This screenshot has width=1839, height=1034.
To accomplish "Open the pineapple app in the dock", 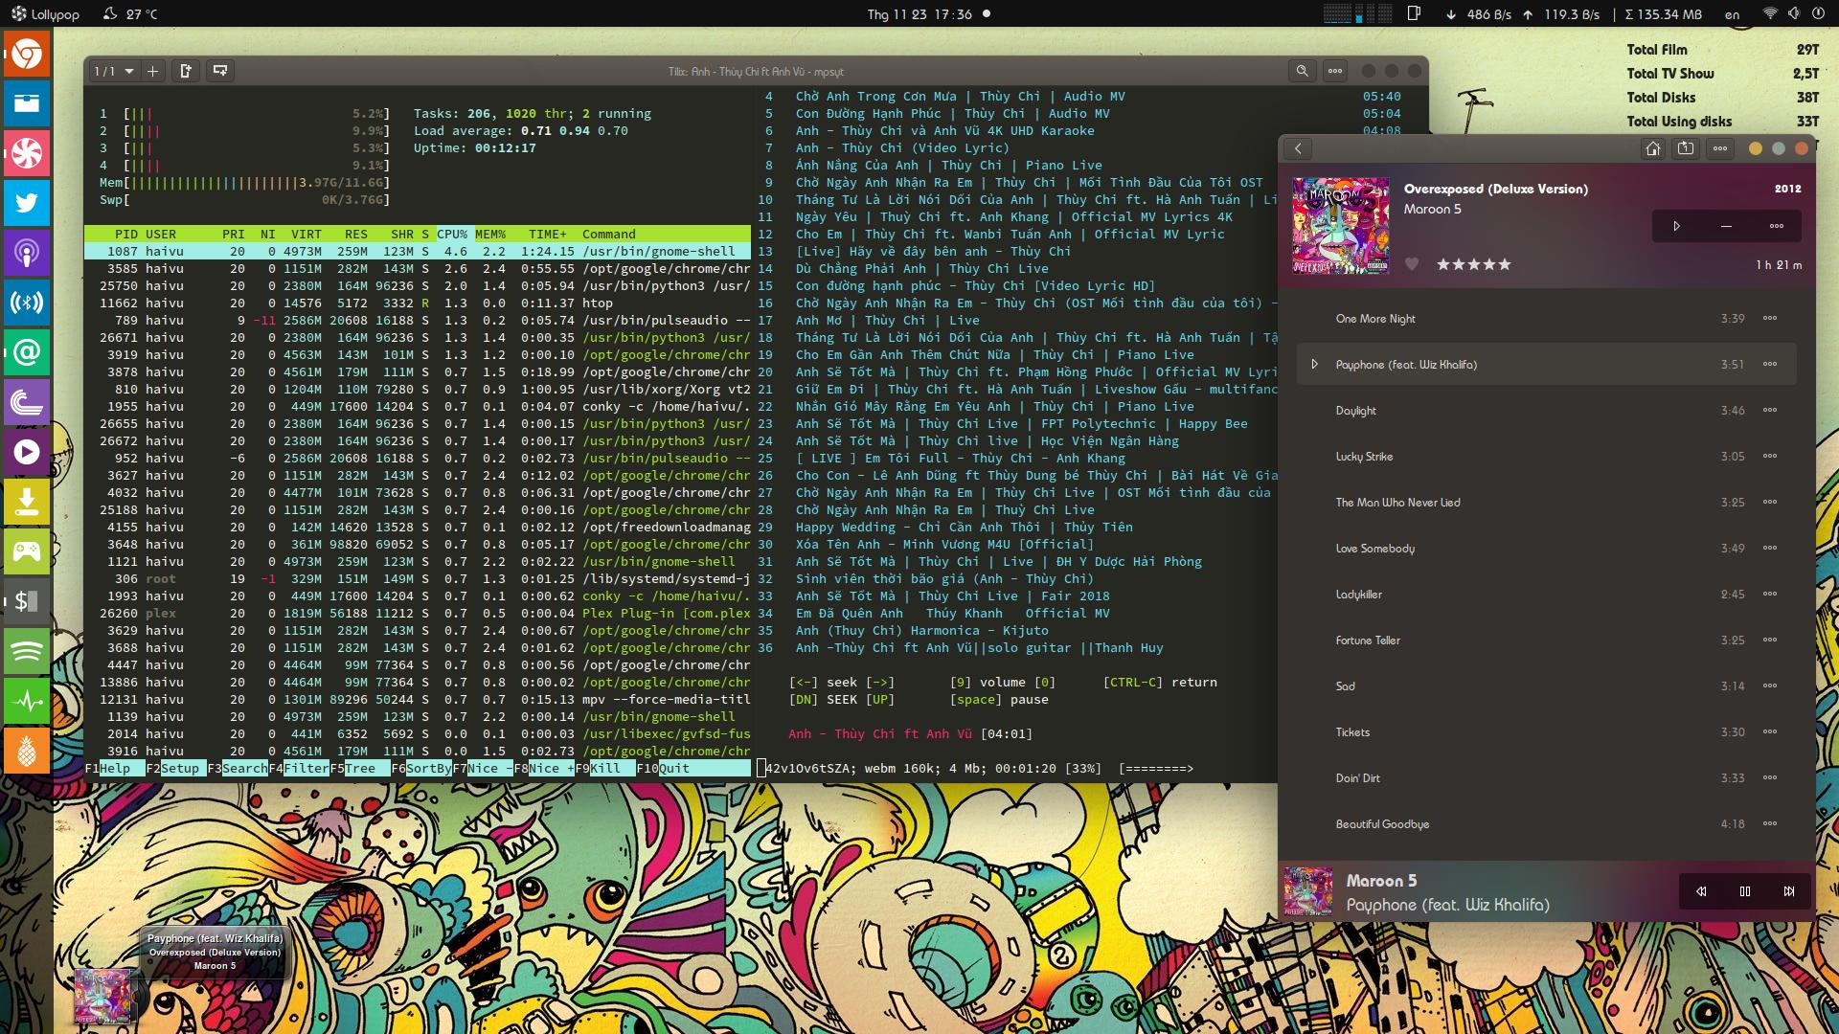I will tap(27, 751).
